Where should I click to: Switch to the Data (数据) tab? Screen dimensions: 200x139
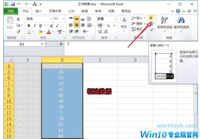point(84,11)
